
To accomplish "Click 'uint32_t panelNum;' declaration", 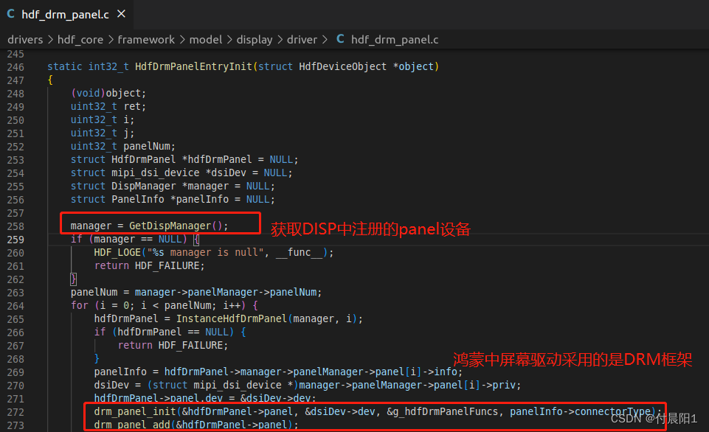I will (x=123, y=146).
